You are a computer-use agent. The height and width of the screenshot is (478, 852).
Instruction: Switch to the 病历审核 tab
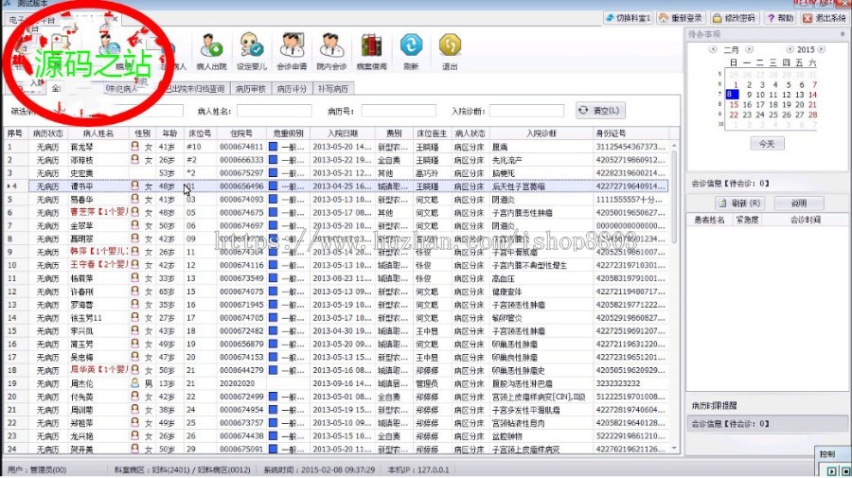click(249, 89)
